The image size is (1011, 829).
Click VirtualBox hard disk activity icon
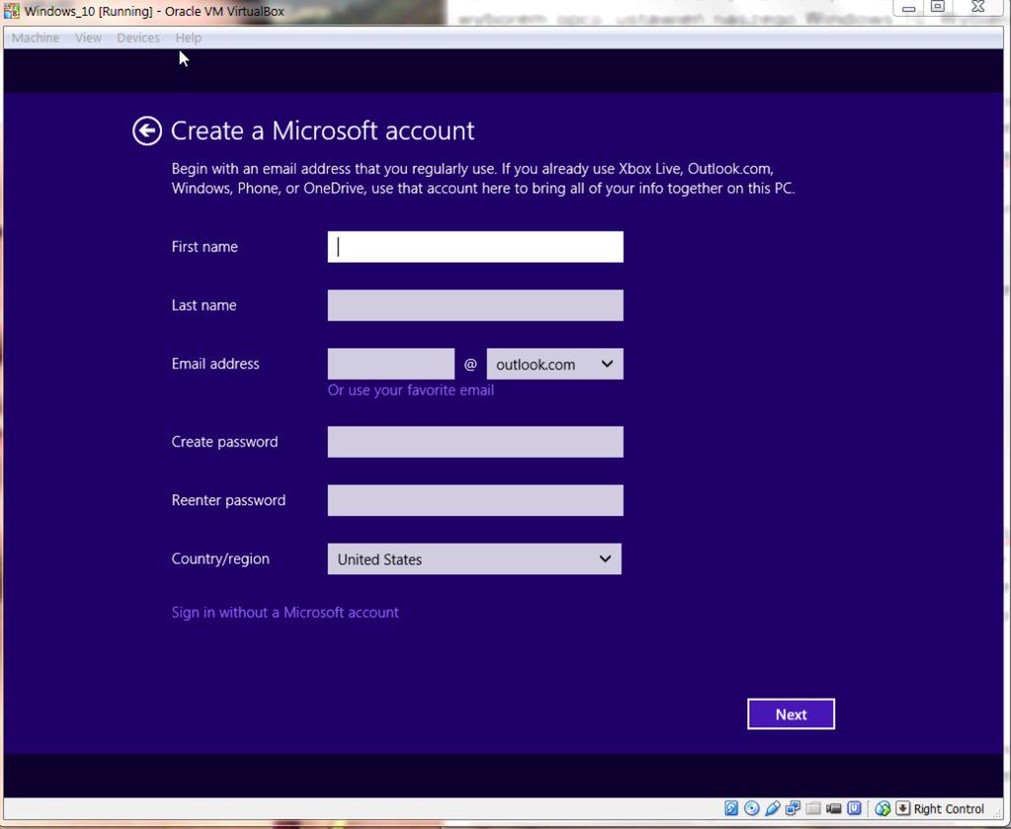coord(732,807)
